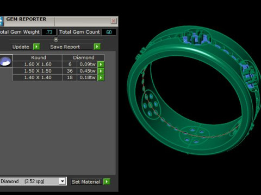Click the 0.09tw weight cell
Viewport: 261px width, 195px height.
tap(88, 64)
